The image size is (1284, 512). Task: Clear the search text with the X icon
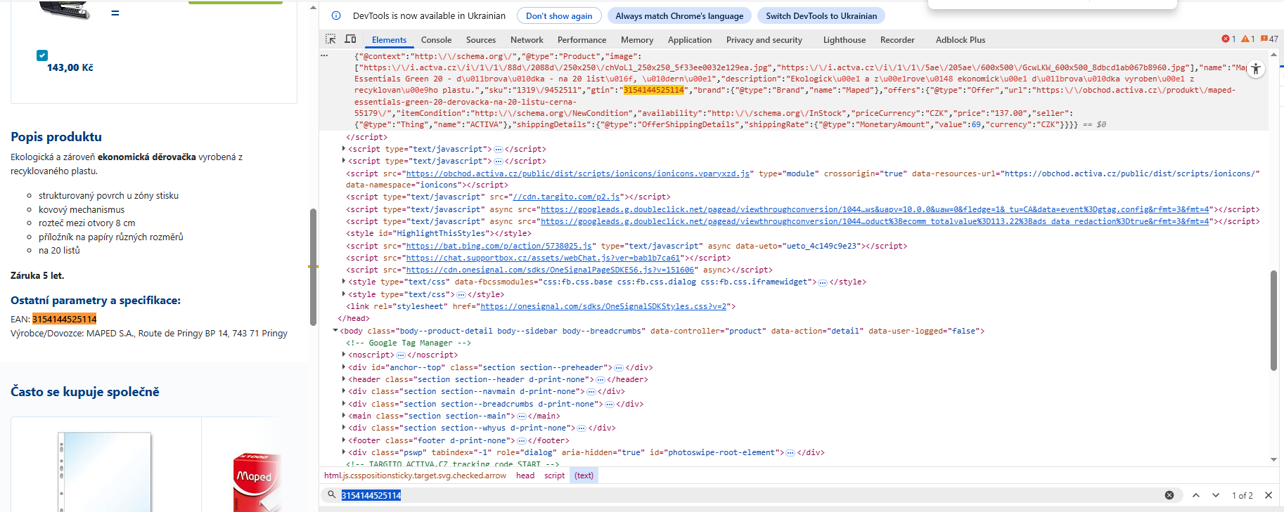pos(1169,495)
